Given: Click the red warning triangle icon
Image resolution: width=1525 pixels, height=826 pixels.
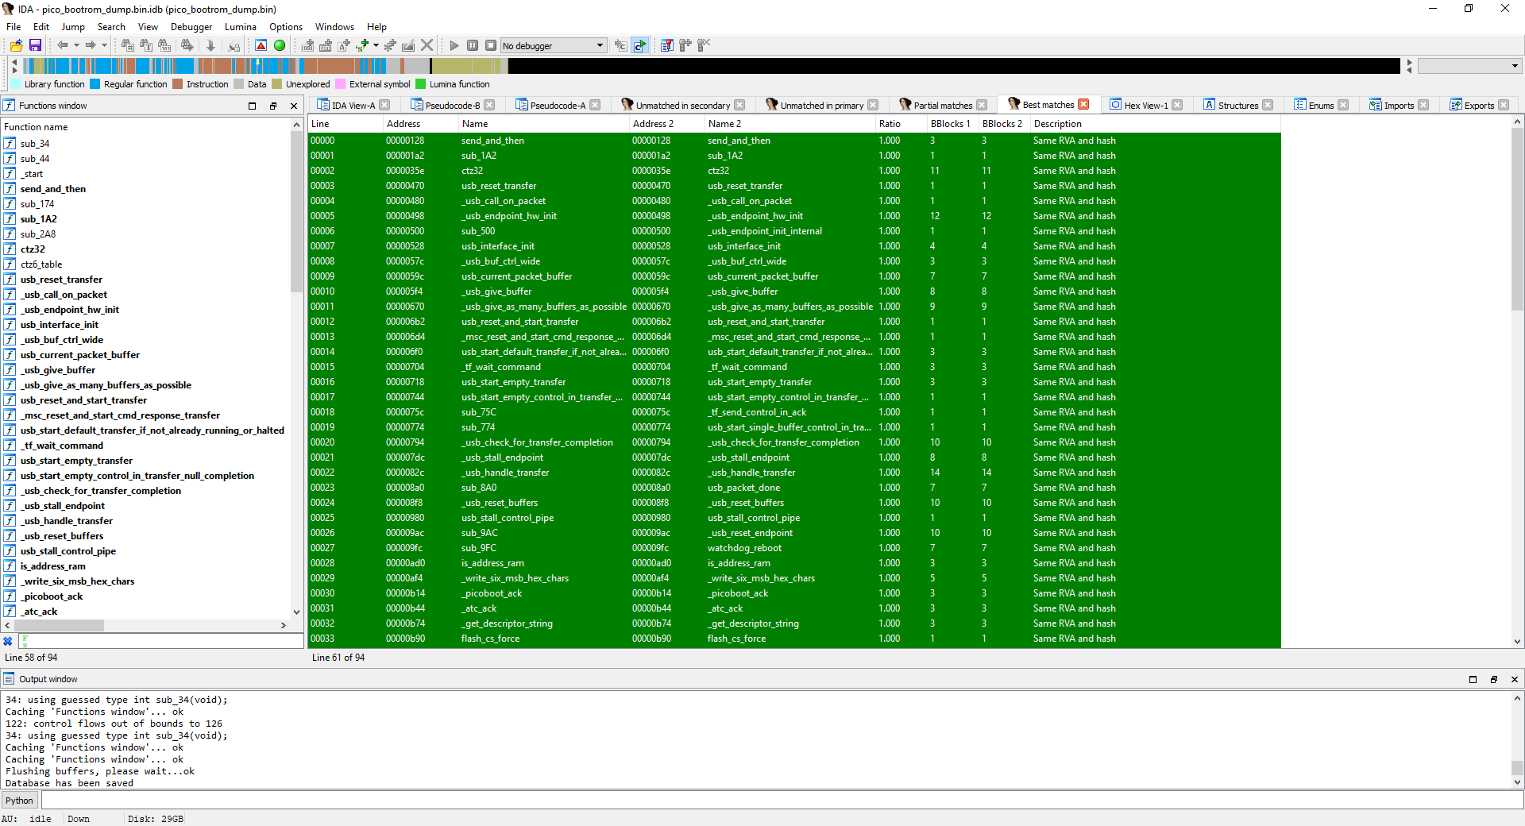Looking at the screenshot, I should click(x=261, y=46).
